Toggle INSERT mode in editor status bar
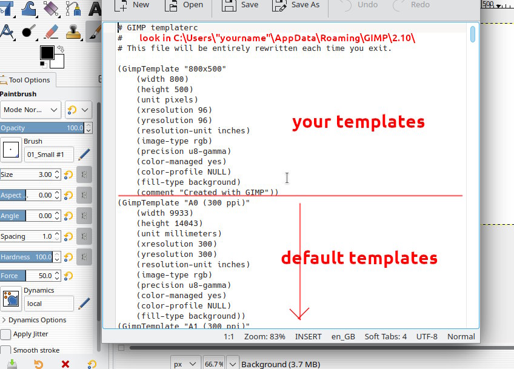Image resolution: width=514 pixels, height=369 pixels. (x=308, y=336)
